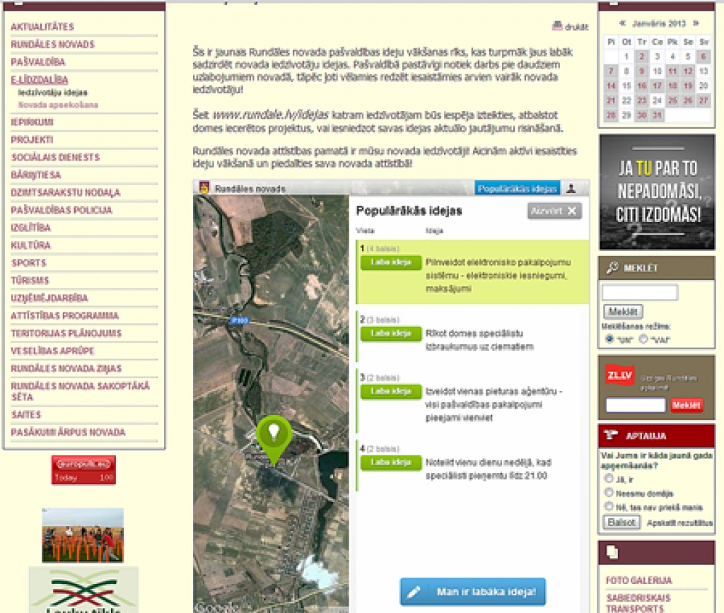This screenshot has height=613, width=724.
Task: Click the Balsot poll button
Action: (x=621, y=522)
